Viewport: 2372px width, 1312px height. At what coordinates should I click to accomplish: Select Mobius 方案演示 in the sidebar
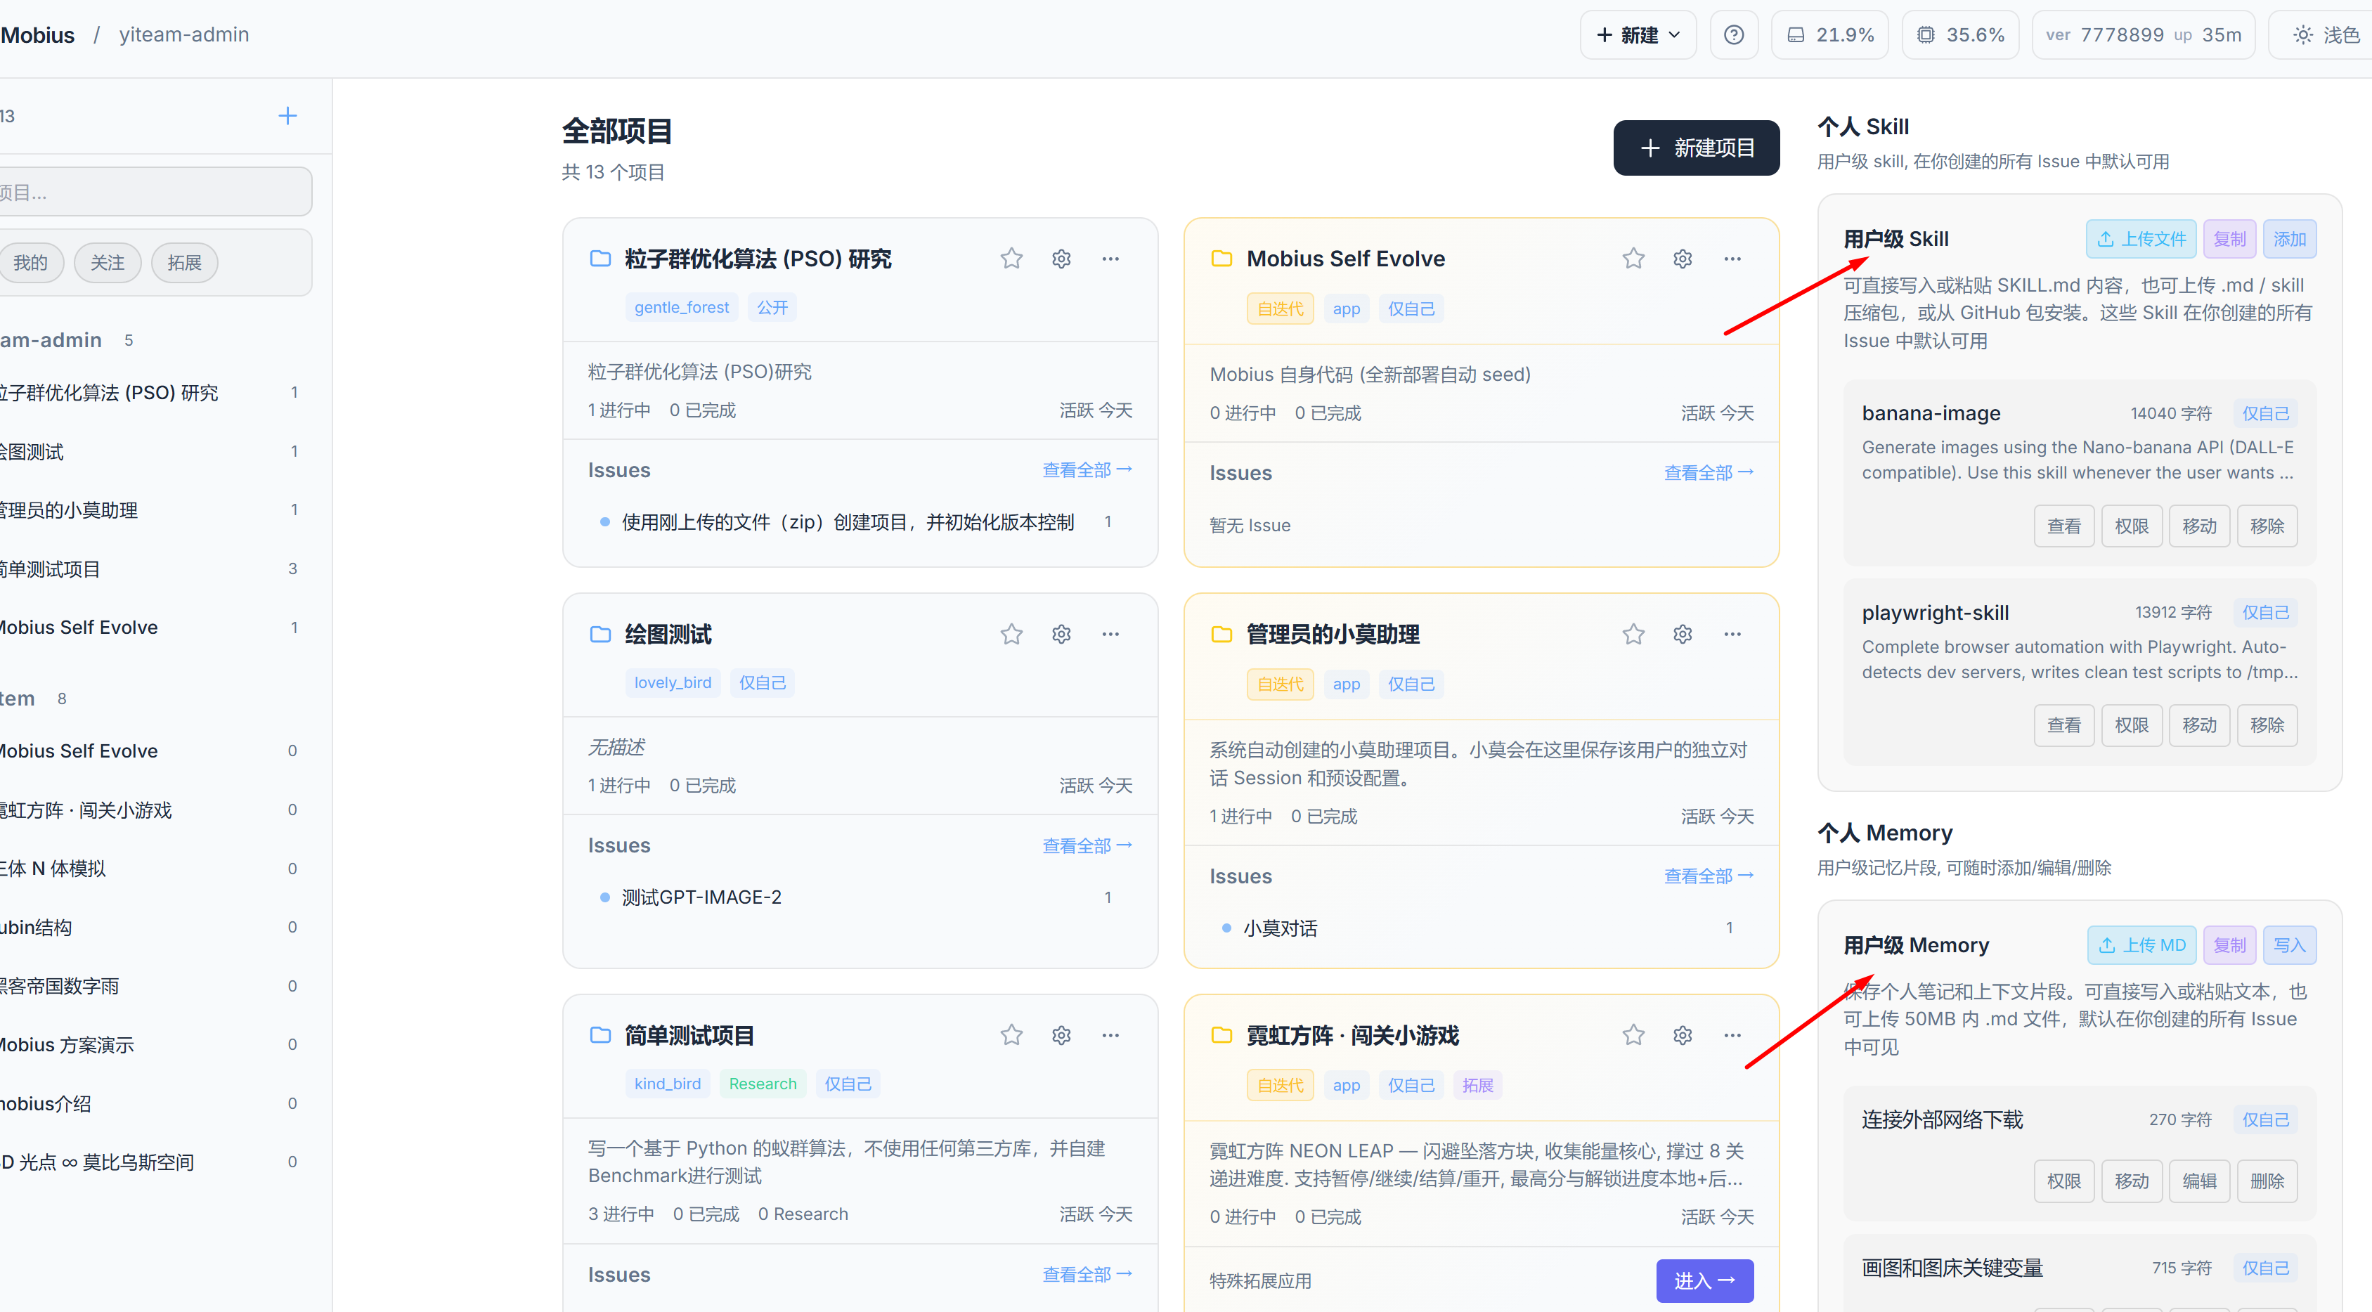tap(152, 1046)
